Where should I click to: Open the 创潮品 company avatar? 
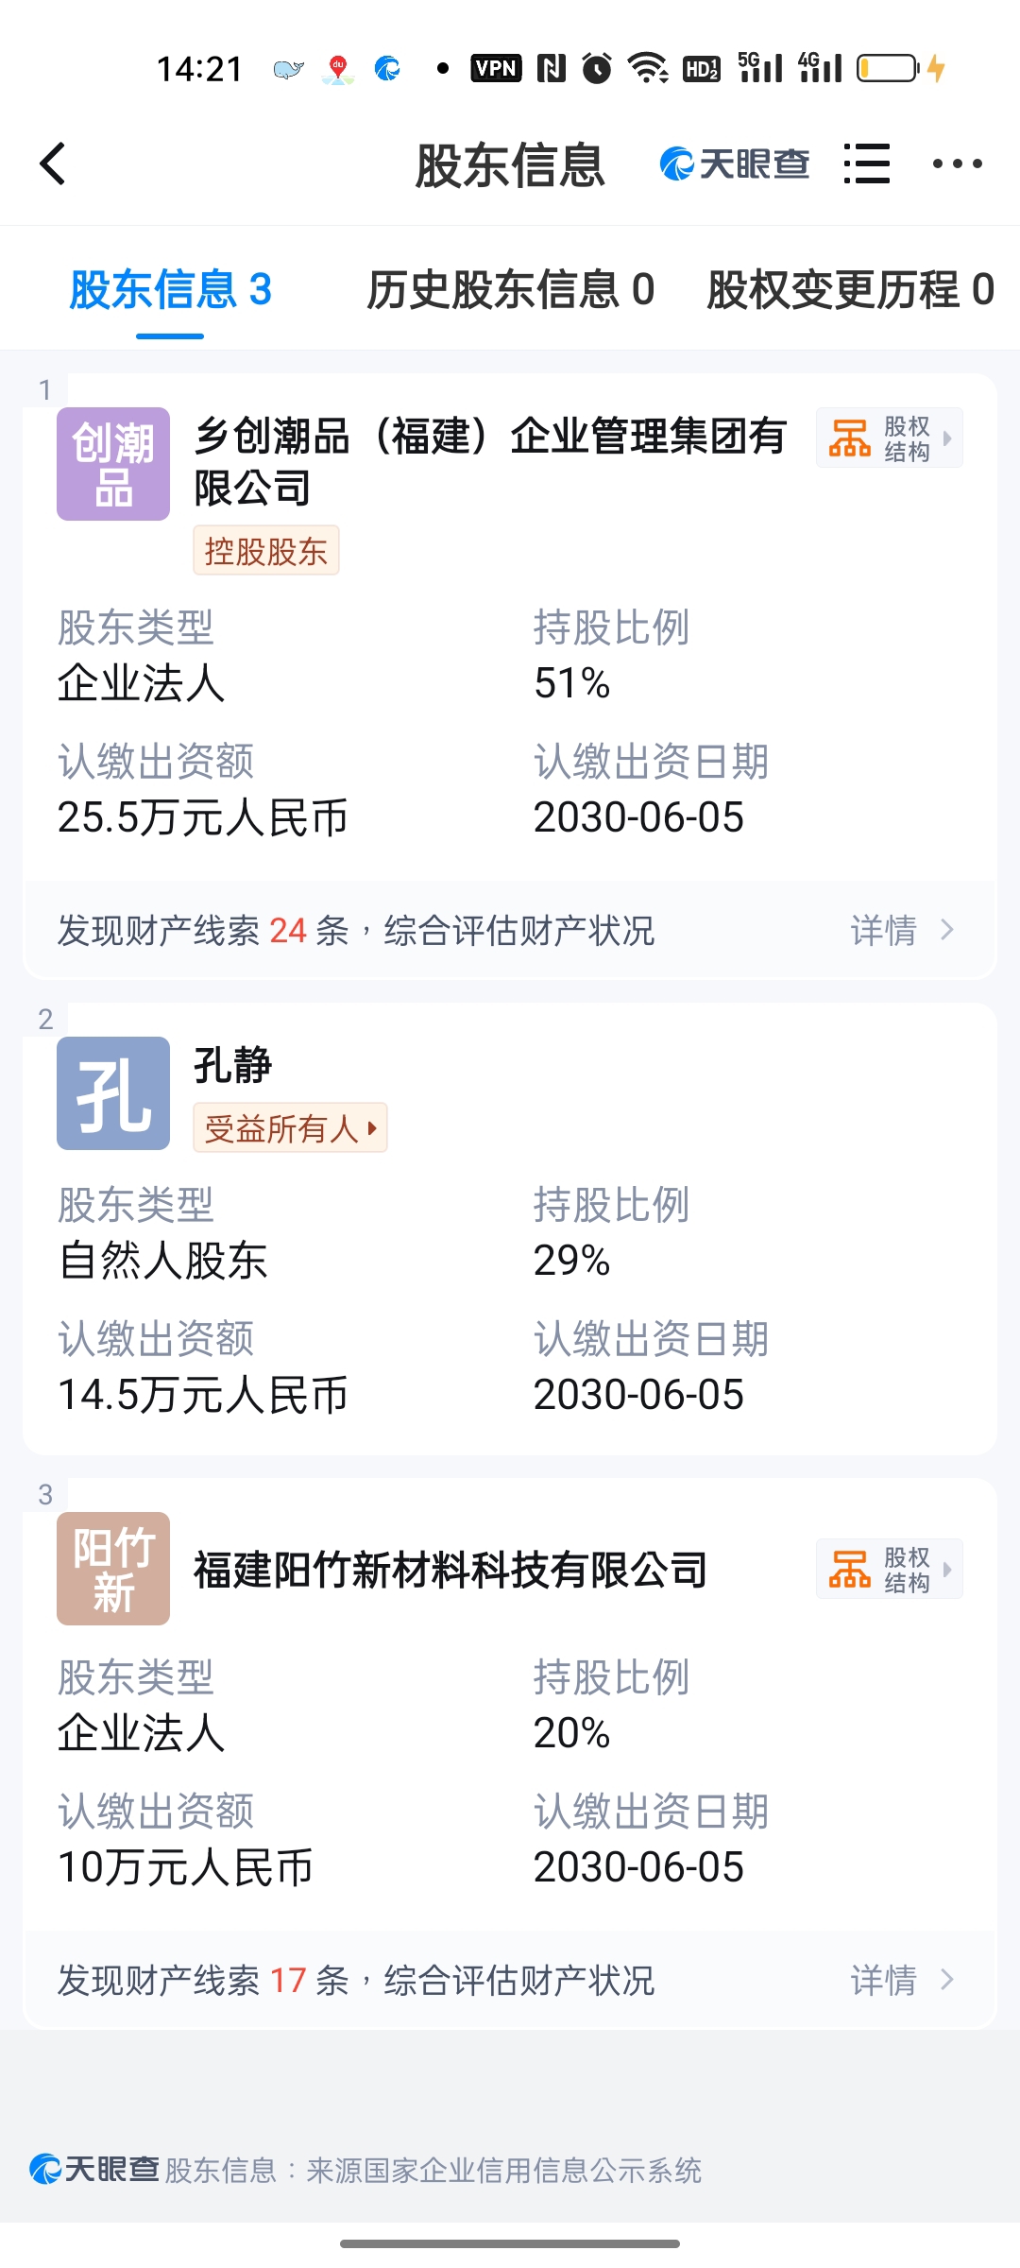pos(113,464)
